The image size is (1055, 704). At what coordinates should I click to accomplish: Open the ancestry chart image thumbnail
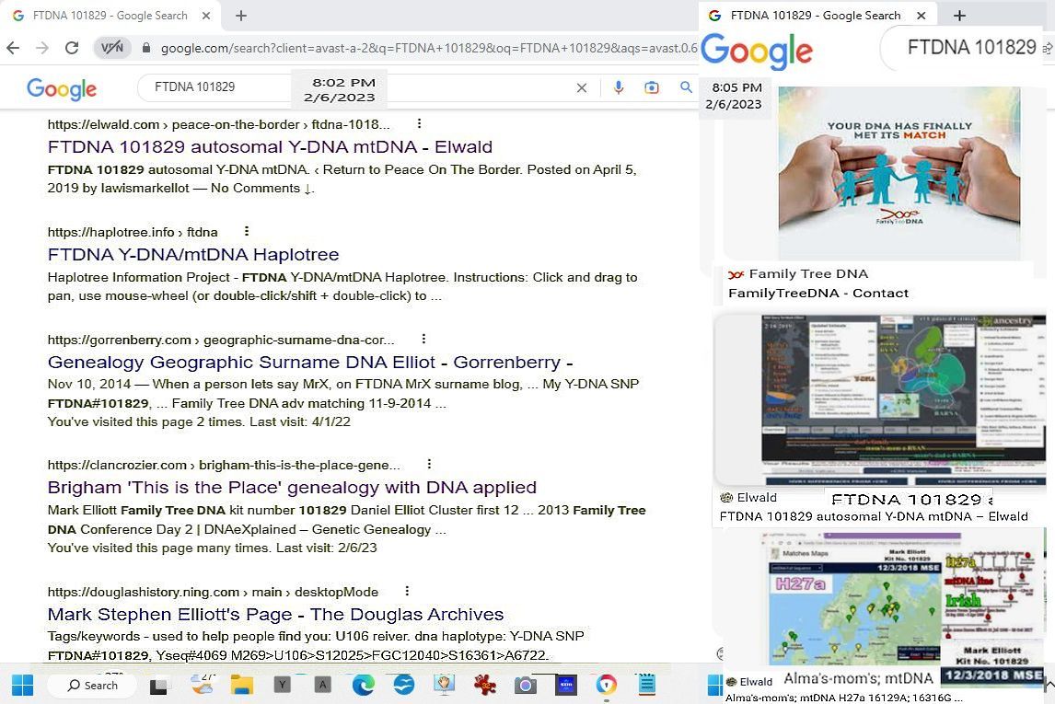pos(904,399)
